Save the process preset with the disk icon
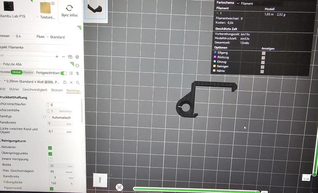This screenshot has height=193, width=318. (65, 82)
